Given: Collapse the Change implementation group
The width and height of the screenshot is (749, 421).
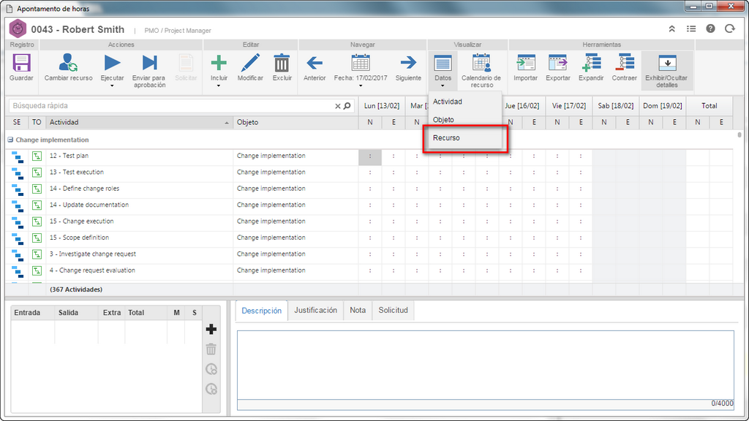Looking at the screenshot, I should point(10,140).
